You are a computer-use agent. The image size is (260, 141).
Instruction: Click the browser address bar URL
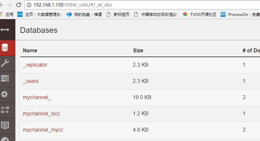pyautogui.click(x=73, y=5)
